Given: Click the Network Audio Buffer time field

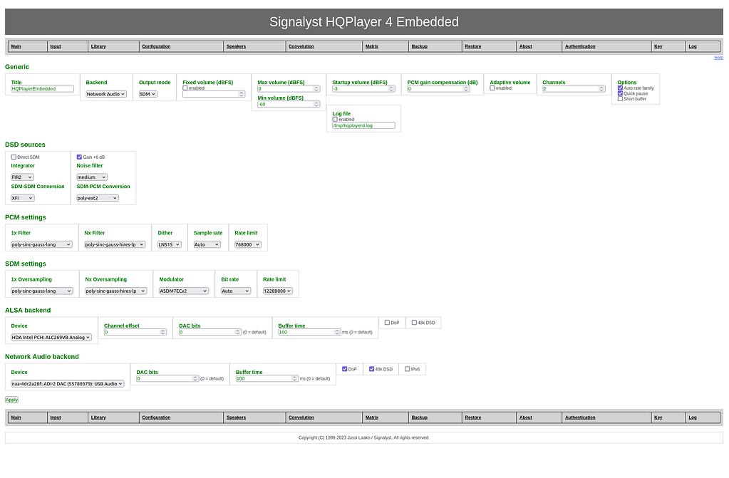Looking at the screenshot, I should pyautogui.click(x=267, y=378).
